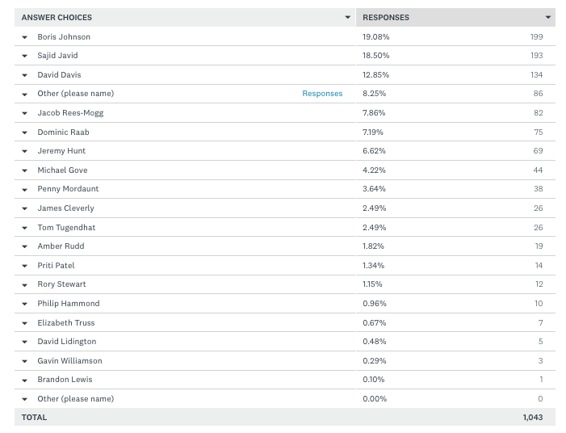Viewport: 566px width, 433px height.
Task: Click the arrow beside Tom Tugendhat
Action: point(26,228)
